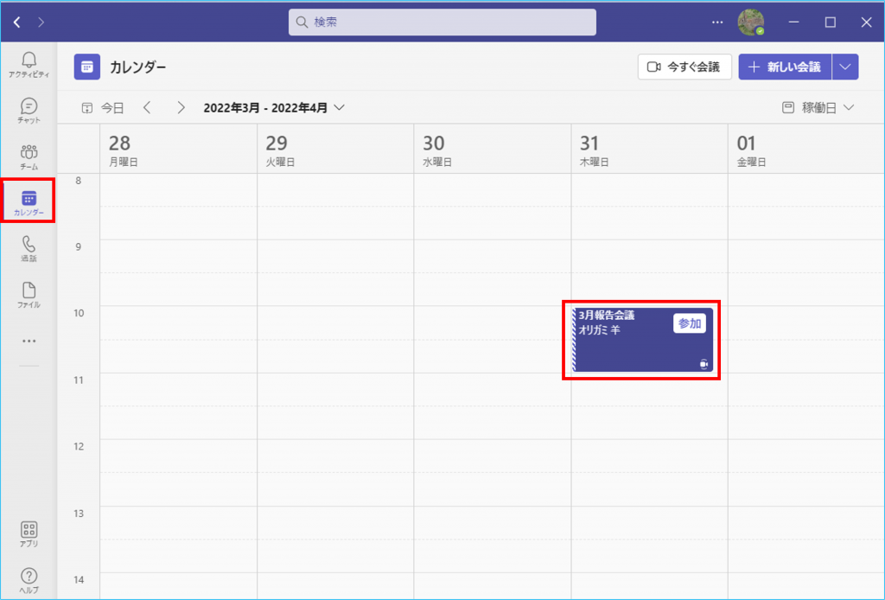Expand the 新しい会議 dropdown arrow
885x600 pixels.
[845, 67]
